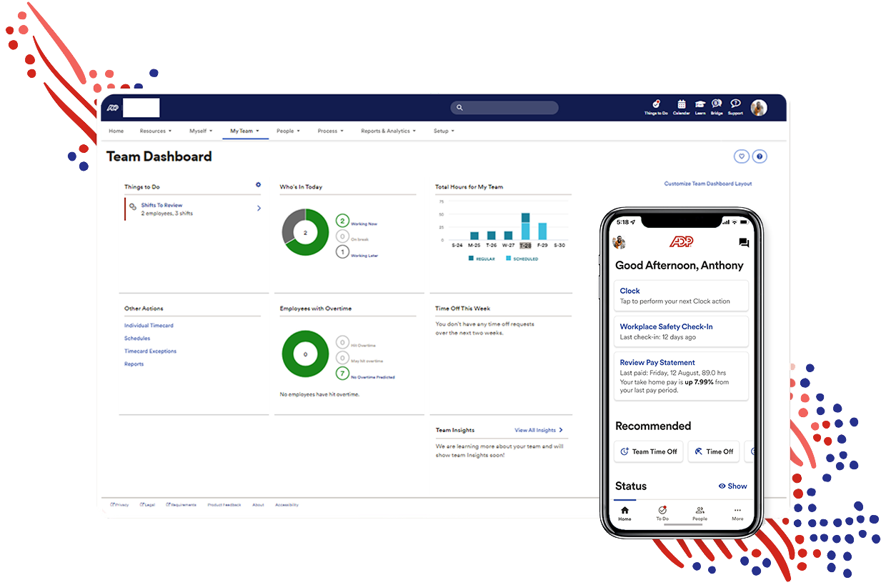This screenshot has height=585, width=886.
Task: Click the Learn graduation cap icon
Action: (700, 106)
